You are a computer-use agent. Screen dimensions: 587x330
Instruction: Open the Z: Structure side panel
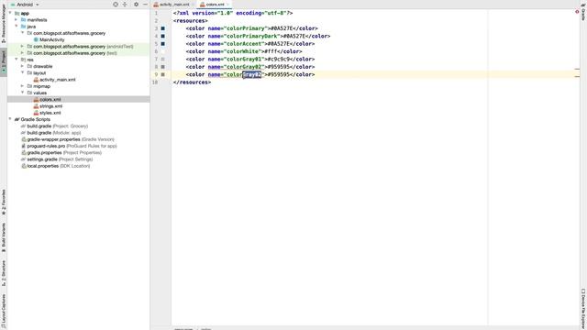(4, 273)
